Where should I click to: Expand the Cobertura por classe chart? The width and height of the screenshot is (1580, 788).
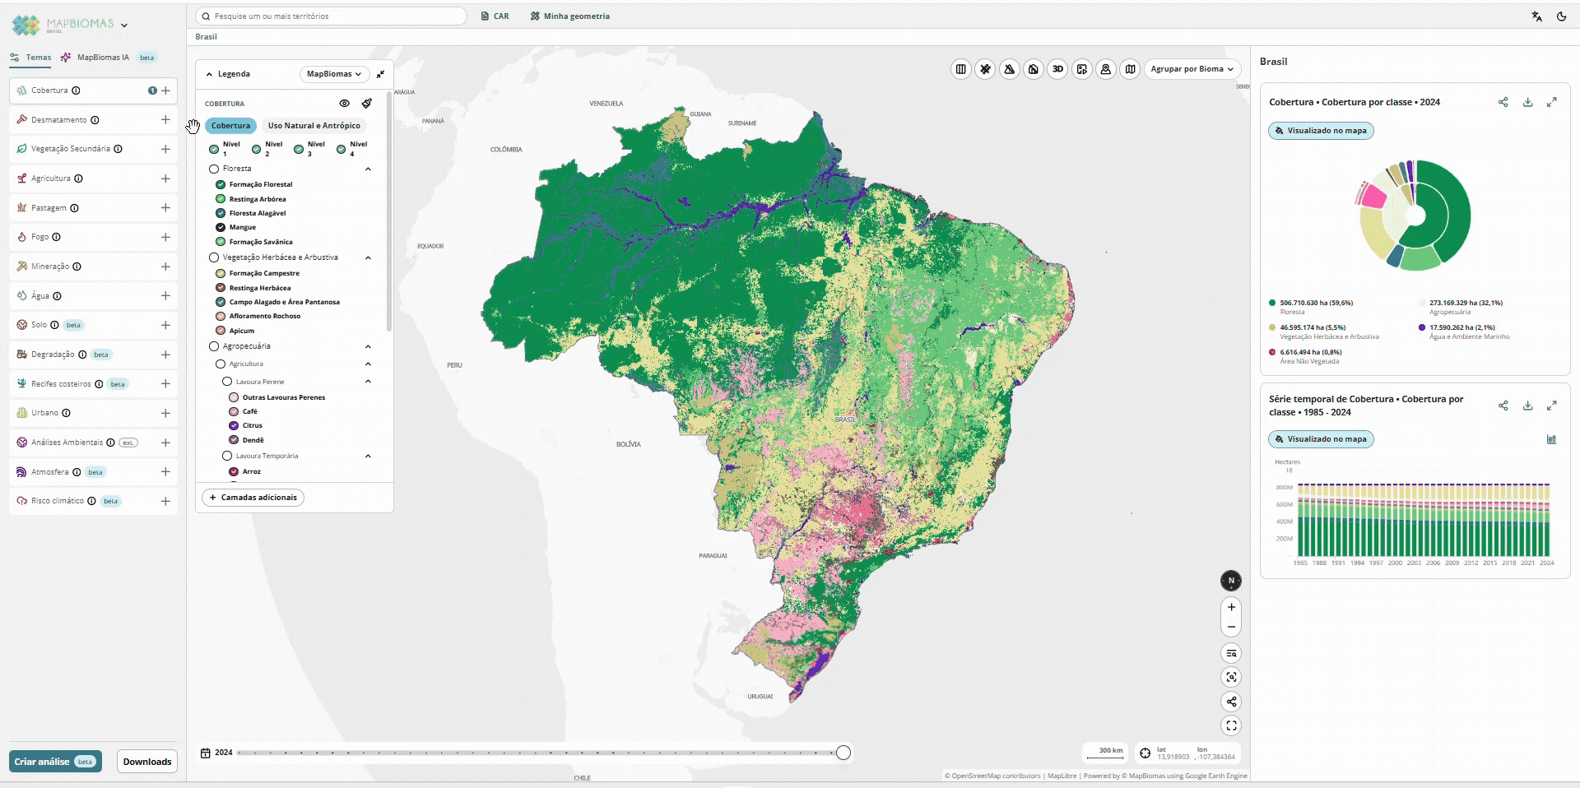pyautogui.click(x=1551, y=102)
